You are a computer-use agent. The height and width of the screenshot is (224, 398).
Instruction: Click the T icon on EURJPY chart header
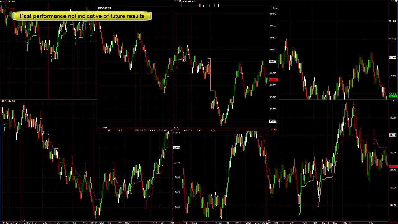pos(392,1)
